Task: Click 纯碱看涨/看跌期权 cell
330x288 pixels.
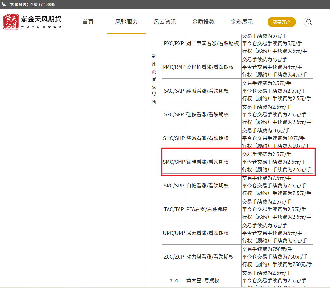Action: pyautogui.click(x=213, y=91)
